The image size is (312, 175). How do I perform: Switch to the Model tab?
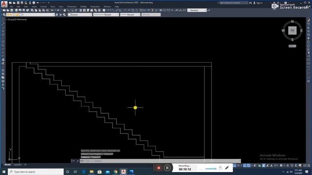[x=8, y=165]
